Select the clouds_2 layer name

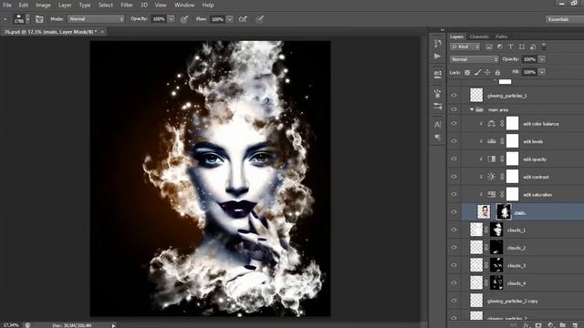coord(516,248)
